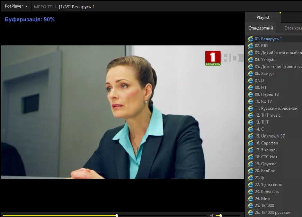
Task: Select playlist entry 06. Звезда
Action: click(x=274, y=74)
